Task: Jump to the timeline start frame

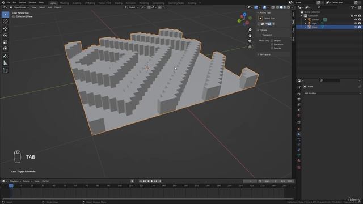Action: tap(141, 181)
